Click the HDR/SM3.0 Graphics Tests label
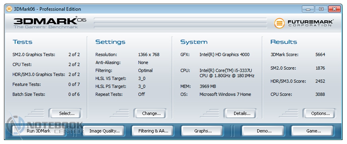 click(x=39, y=74)
